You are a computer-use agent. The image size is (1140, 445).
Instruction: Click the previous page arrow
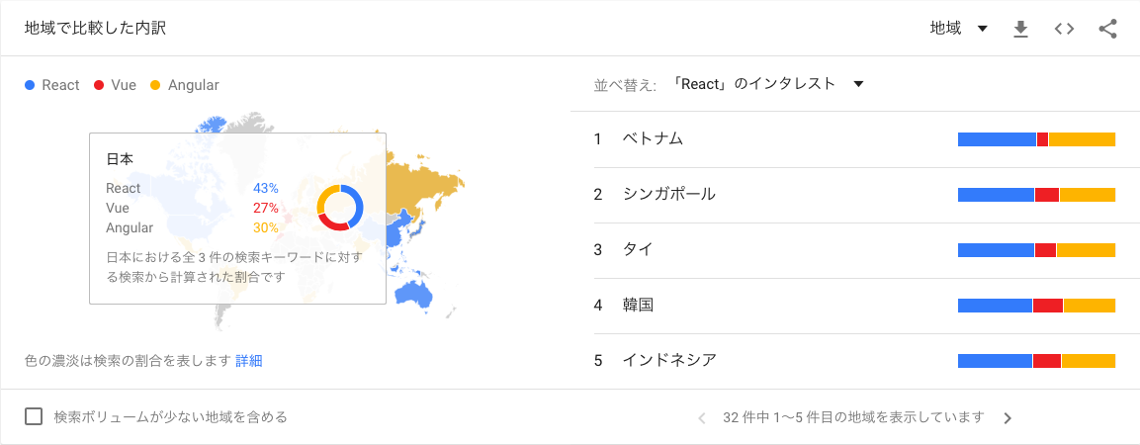point(702,417)
